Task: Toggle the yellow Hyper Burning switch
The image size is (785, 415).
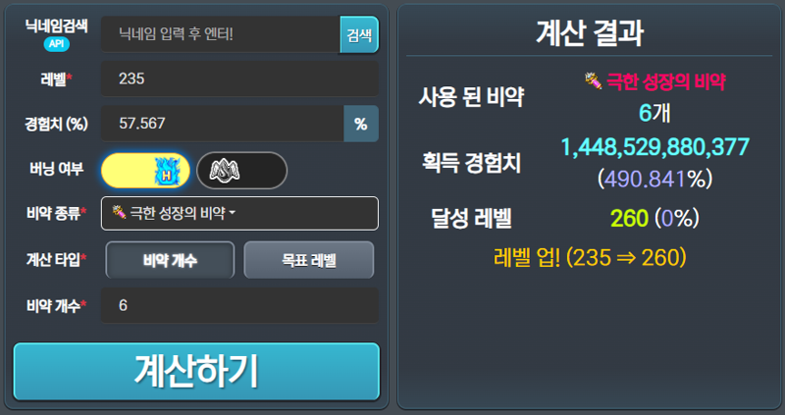Action: 145,171
